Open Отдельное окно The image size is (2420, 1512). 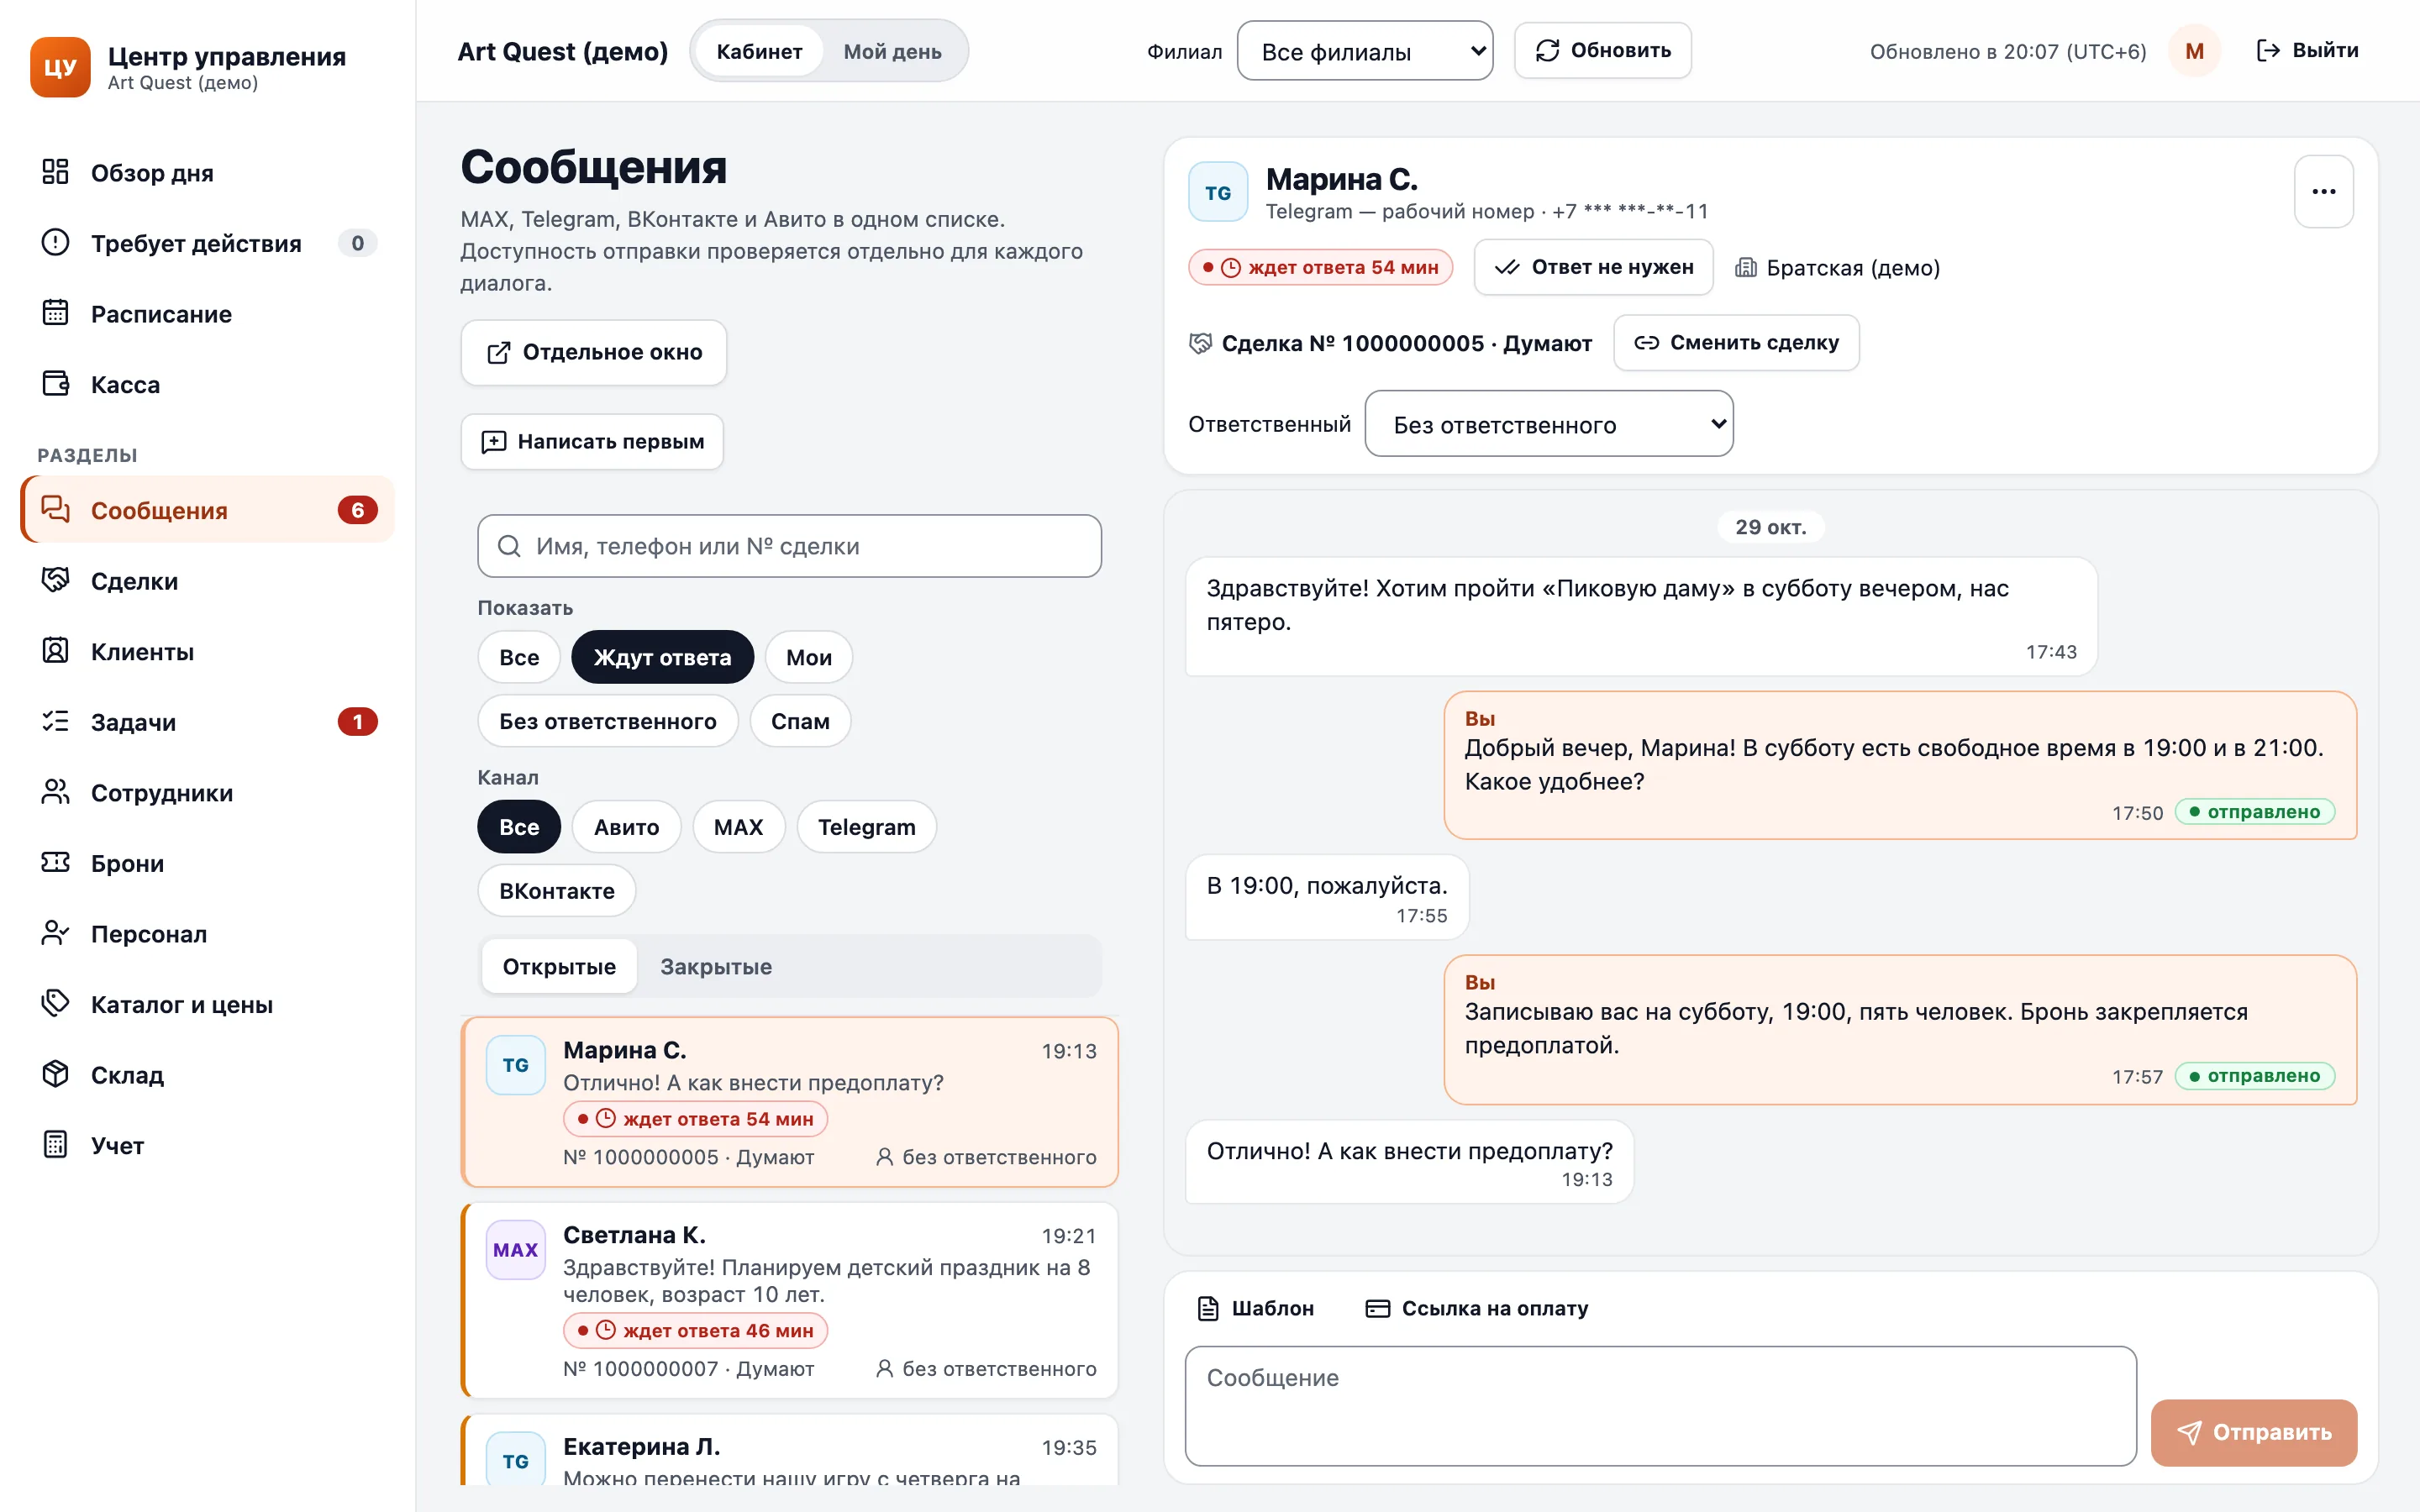(593, 352)
